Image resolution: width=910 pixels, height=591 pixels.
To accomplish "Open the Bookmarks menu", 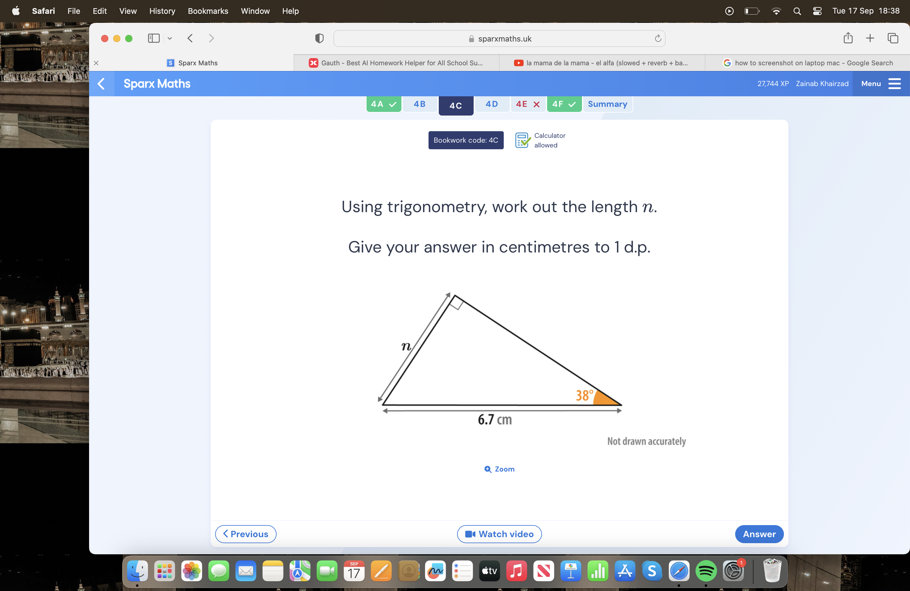I will [x=208, y=11].
